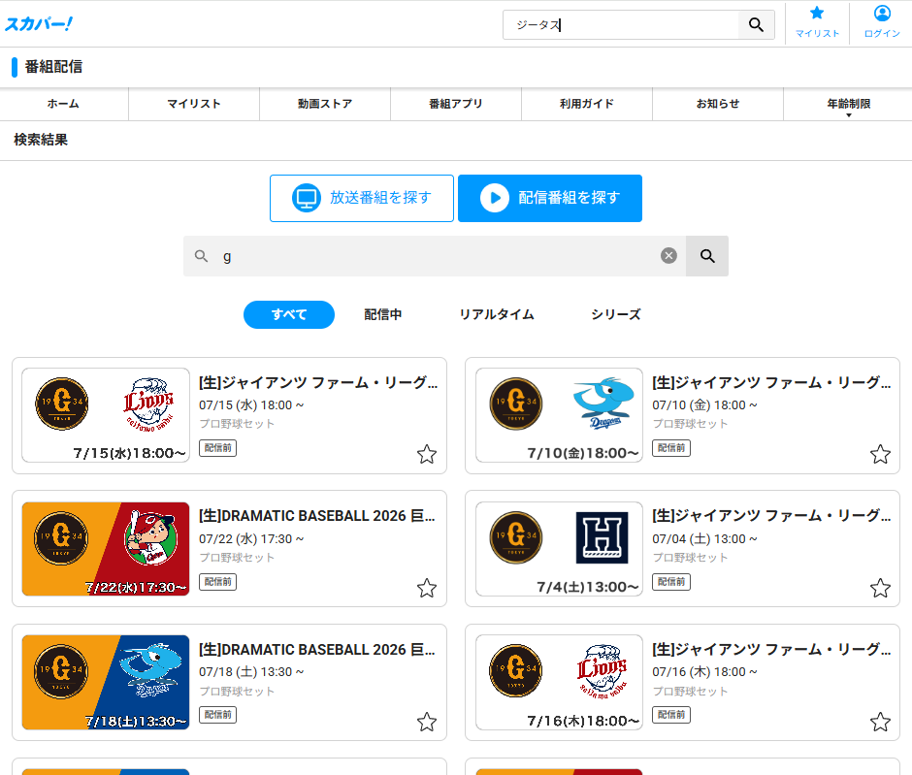Click the 07/16 (木) 18:00 date text
The height and width of the screenshot is (775, 912).
coord(704,672)
